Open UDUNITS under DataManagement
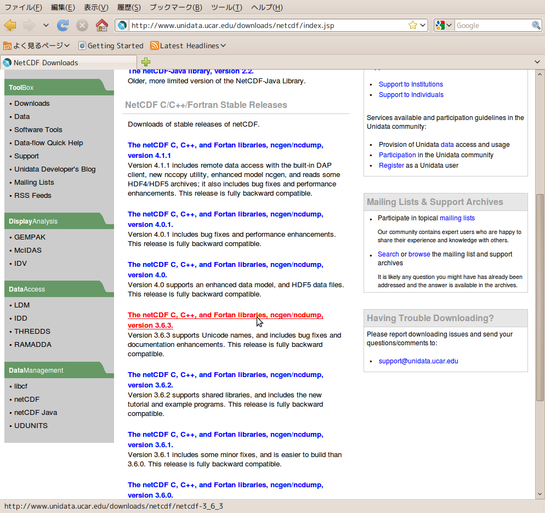 point(31,426)
